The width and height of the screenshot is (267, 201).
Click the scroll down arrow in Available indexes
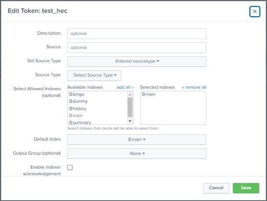click(x=130, y=121)
